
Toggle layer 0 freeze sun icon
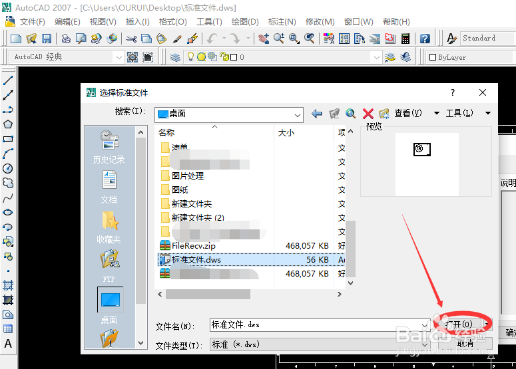pos(201,57)
